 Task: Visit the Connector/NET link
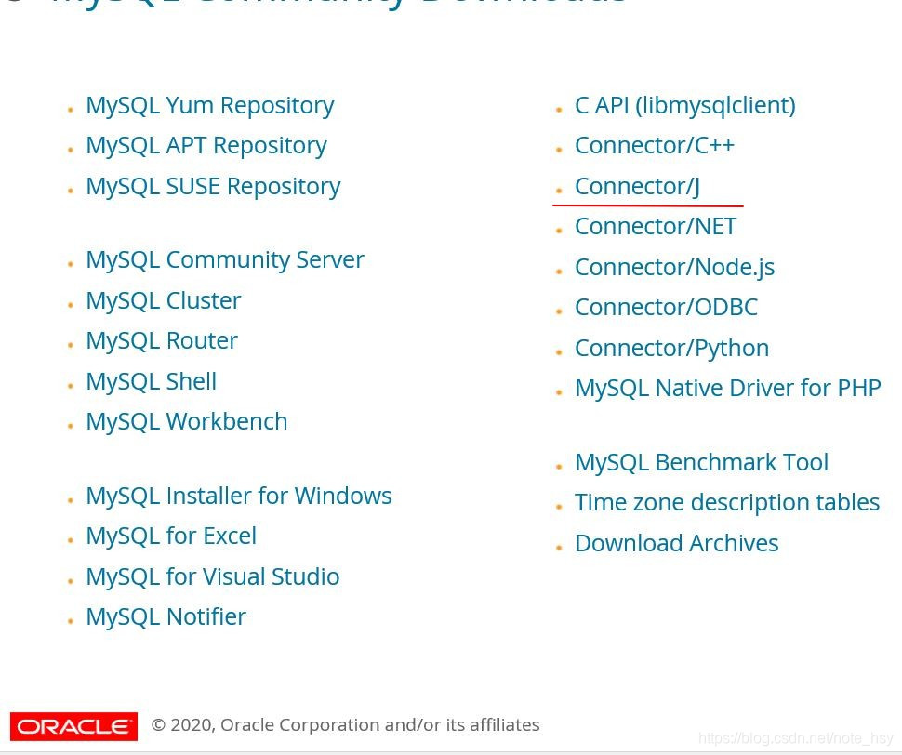click(x=656, y=227)
